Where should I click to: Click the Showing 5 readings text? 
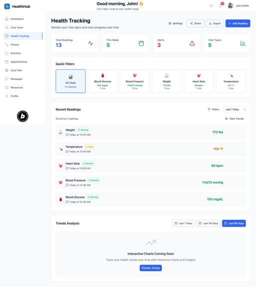(67, 119)
